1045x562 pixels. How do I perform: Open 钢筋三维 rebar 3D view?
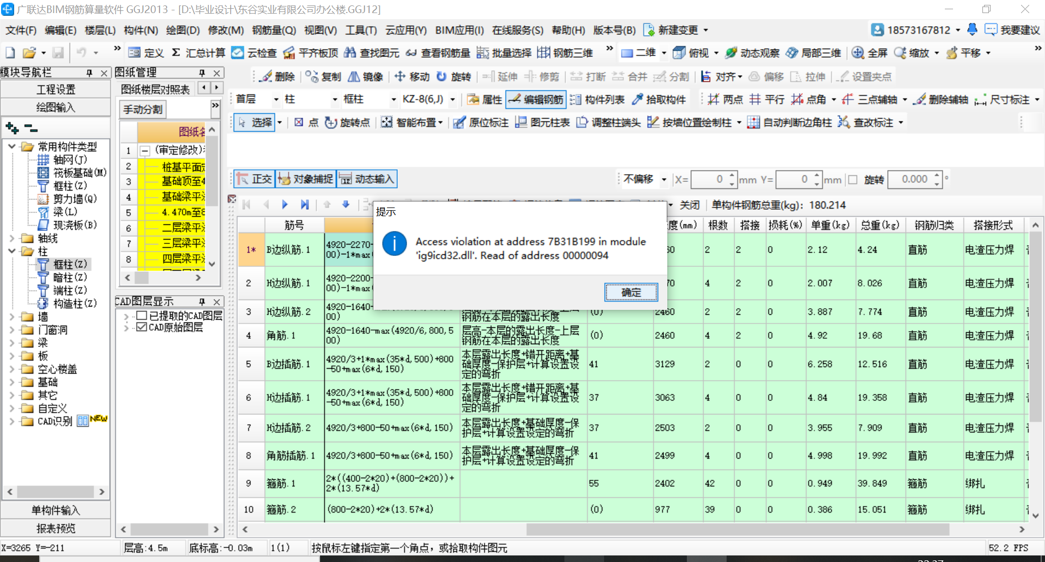click(565, 52)
